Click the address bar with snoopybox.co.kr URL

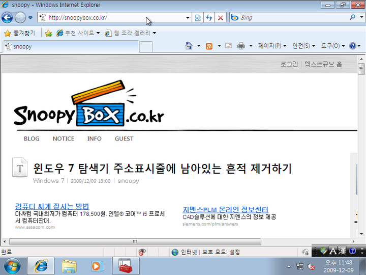(x=114, y=17)
